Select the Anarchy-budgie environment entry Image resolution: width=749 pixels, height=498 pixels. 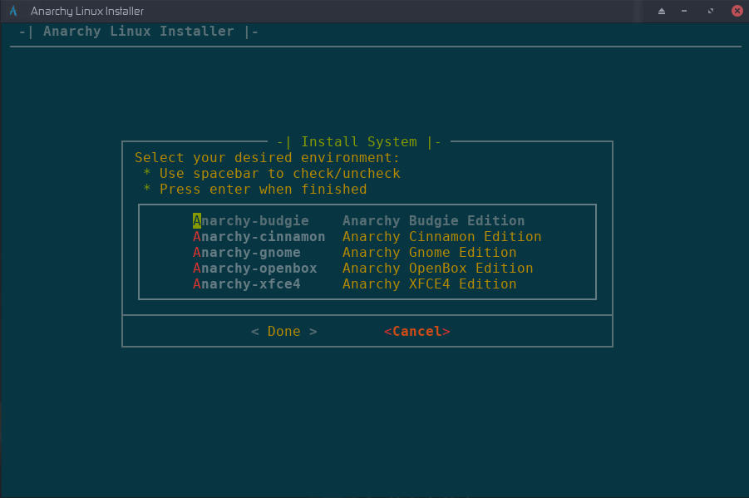250,221
